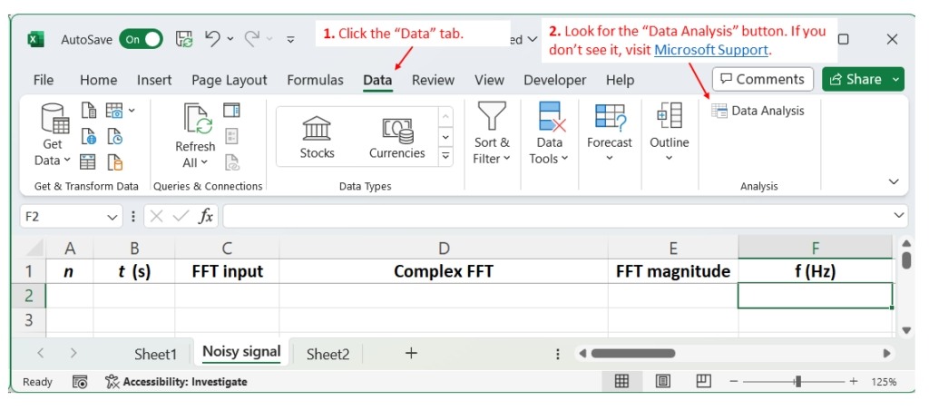Viewport: 929px width, 410px height.
Task: Open the Formulas ribbon tab
Action: [x=315, y=80]
